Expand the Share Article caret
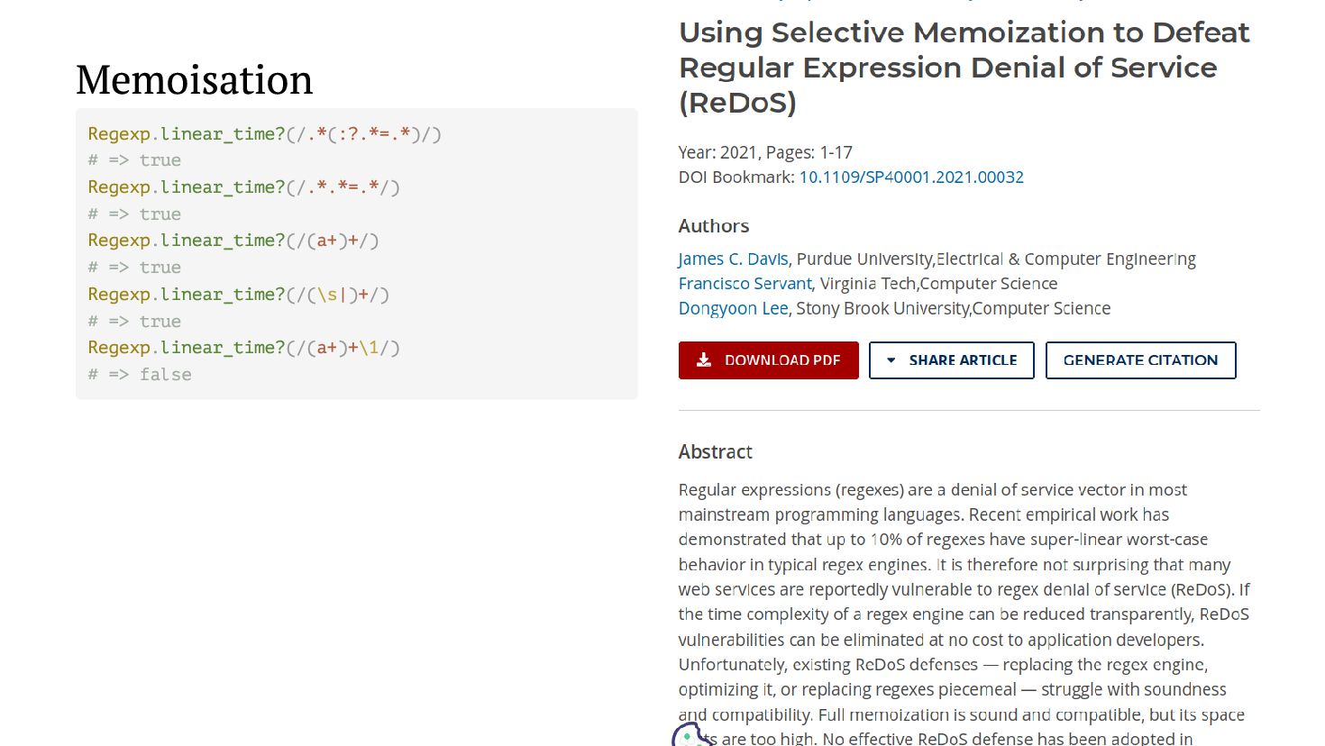Image resolution: width=1325 pixels, height=746 pixels. (891, 360)
